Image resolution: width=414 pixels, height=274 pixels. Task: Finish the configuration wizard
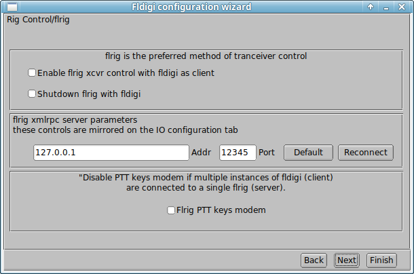coord(381,260)
